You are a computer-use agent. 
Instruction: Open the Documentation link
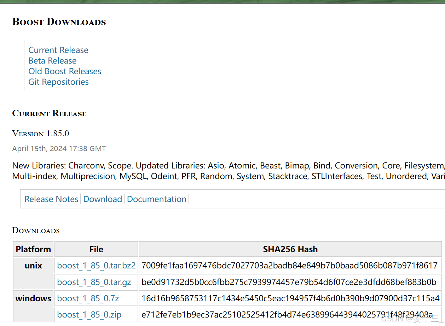(157, 199)
